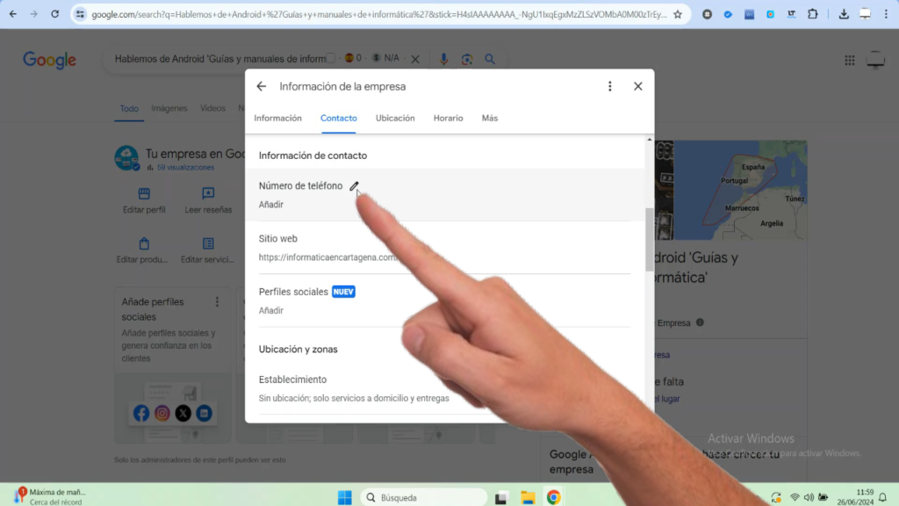Start voice search with the microphone icon

(443, 58)
